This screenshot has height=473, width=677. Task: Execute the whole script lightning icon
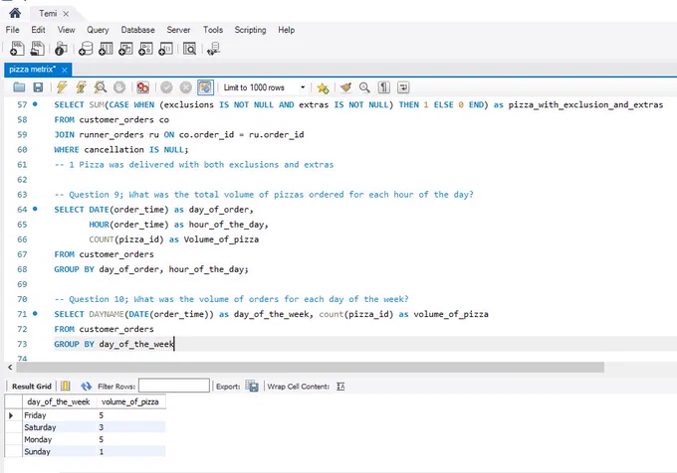point(62,87)
